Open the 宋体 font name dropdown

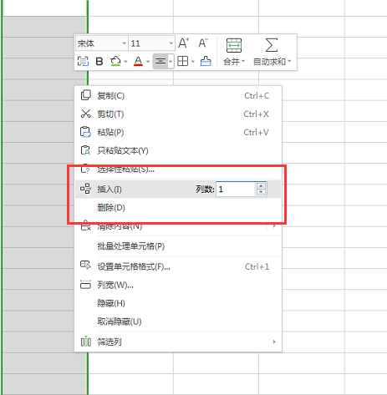pyautogui.click(x=125, y=43)
